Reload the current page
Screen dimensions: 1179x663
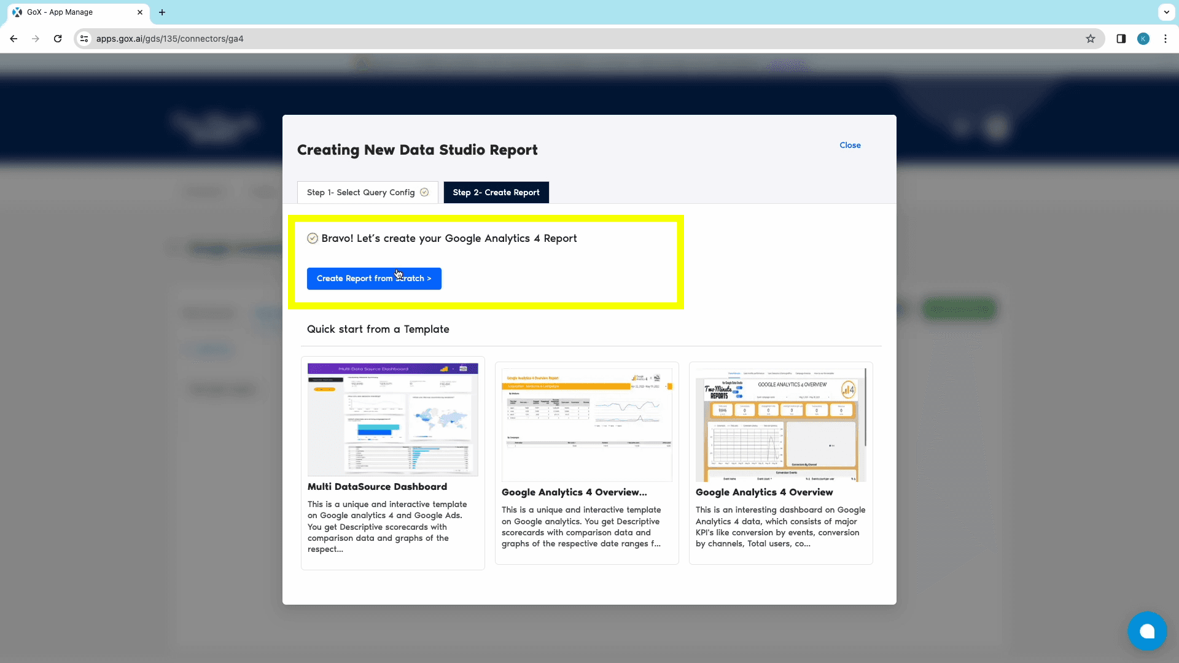pos(58,39)
